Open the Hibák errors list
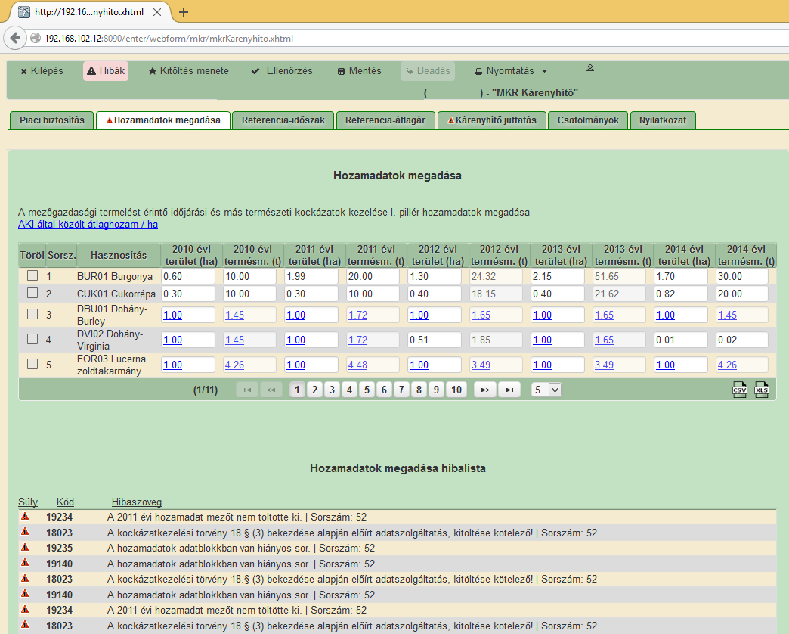This screenshot has height=634, width=789. [106, 71]
